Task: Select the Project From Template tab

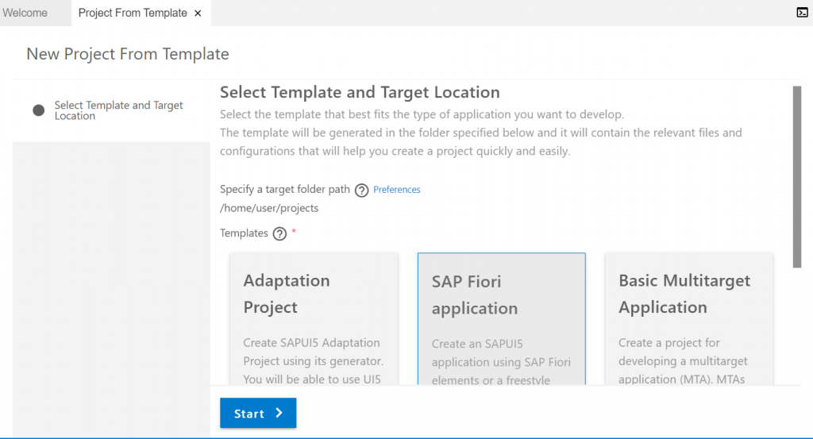Action: (133, 13)
